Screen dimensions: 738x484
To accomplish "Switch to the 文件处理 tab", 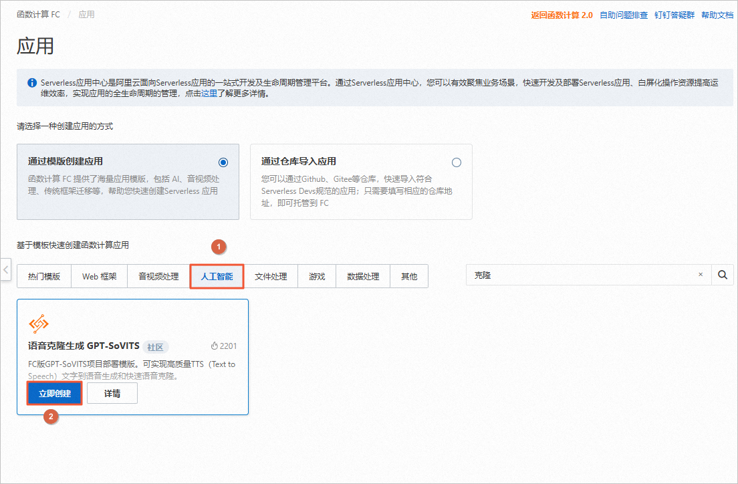I will (x=271, y=276).
